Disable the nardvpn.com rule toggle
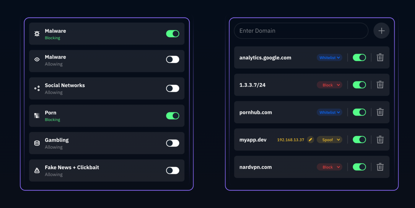Image resolution: width=415 pixels, height=208 pixels. click(x=359, y=167)
